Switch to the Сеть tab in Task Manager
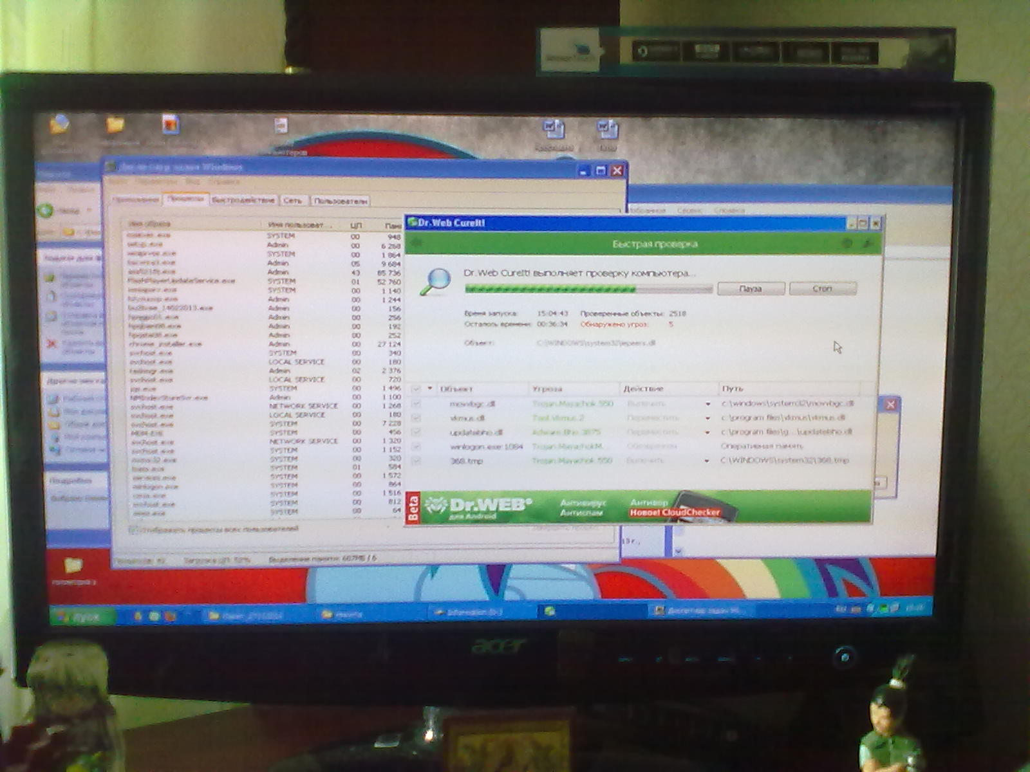This screenshot has width=1030, height=772. point(293,200)
